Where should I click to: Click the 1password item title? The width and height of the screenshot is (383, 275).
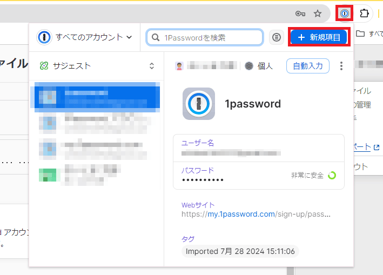point(253,104)
